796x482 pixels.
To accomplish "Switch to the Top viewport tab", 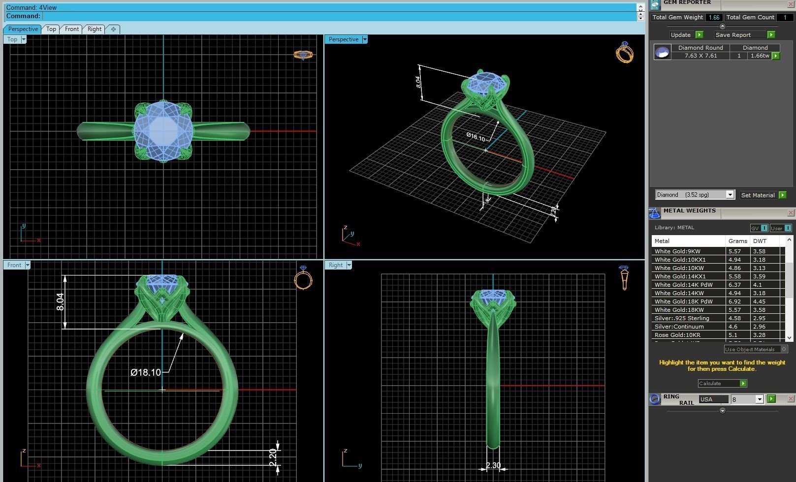I will [x=51, y=29].
